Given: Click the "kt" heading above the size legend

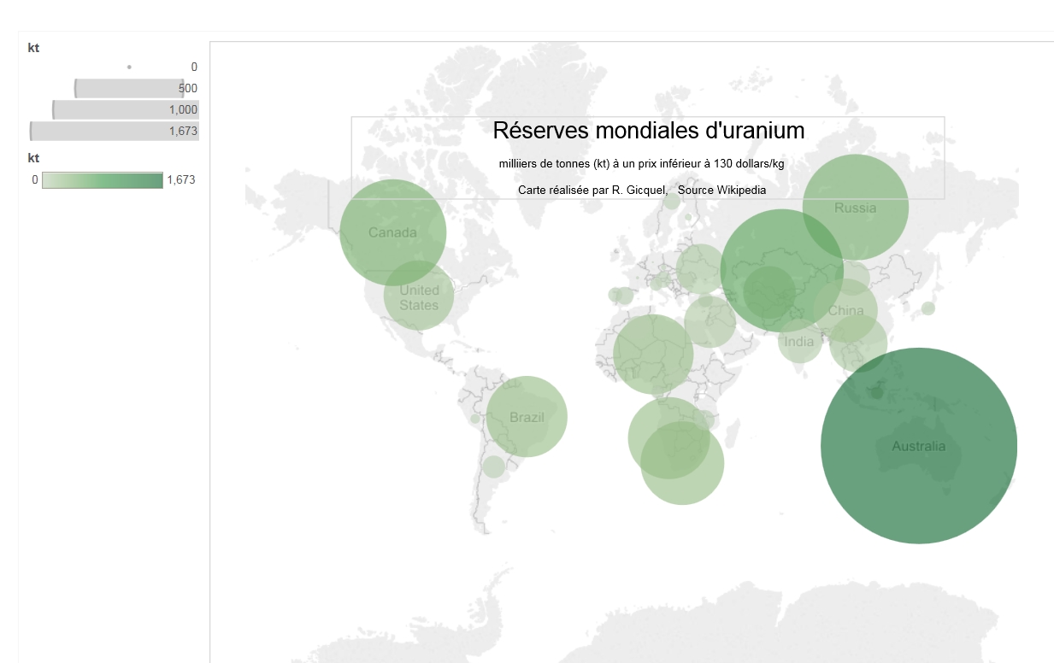Looking at the screenshot, I should click(33, 48).
